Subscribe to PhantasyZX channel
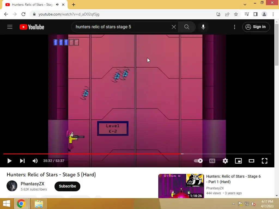 tap(68, 186)
